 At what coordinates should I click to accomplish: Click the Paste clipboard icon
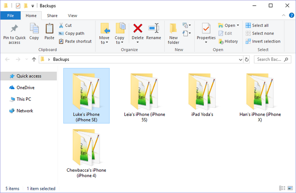point(49,28)
